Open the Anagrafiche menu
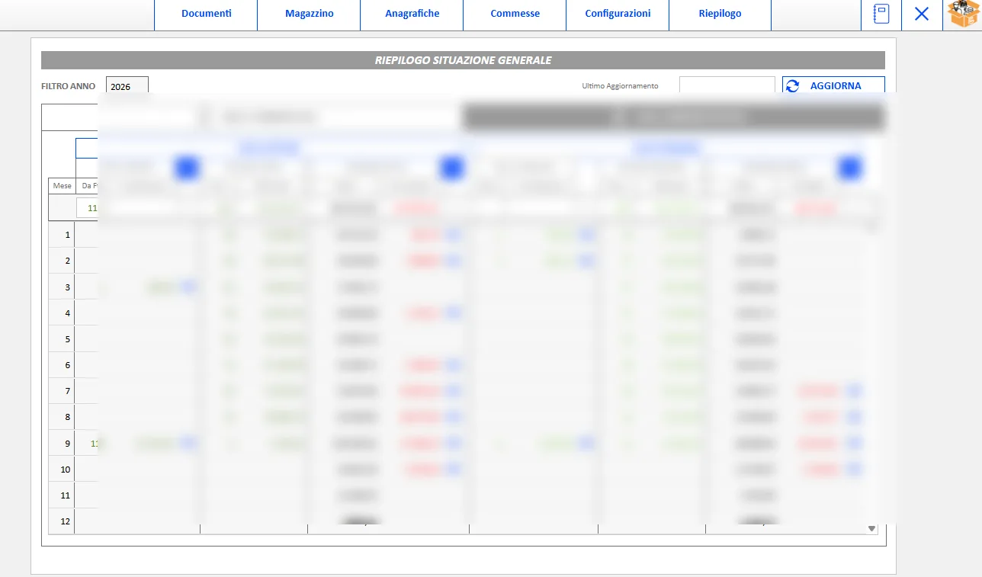The width and height of the screenshot is (982, 577). [x=412, y=14]
